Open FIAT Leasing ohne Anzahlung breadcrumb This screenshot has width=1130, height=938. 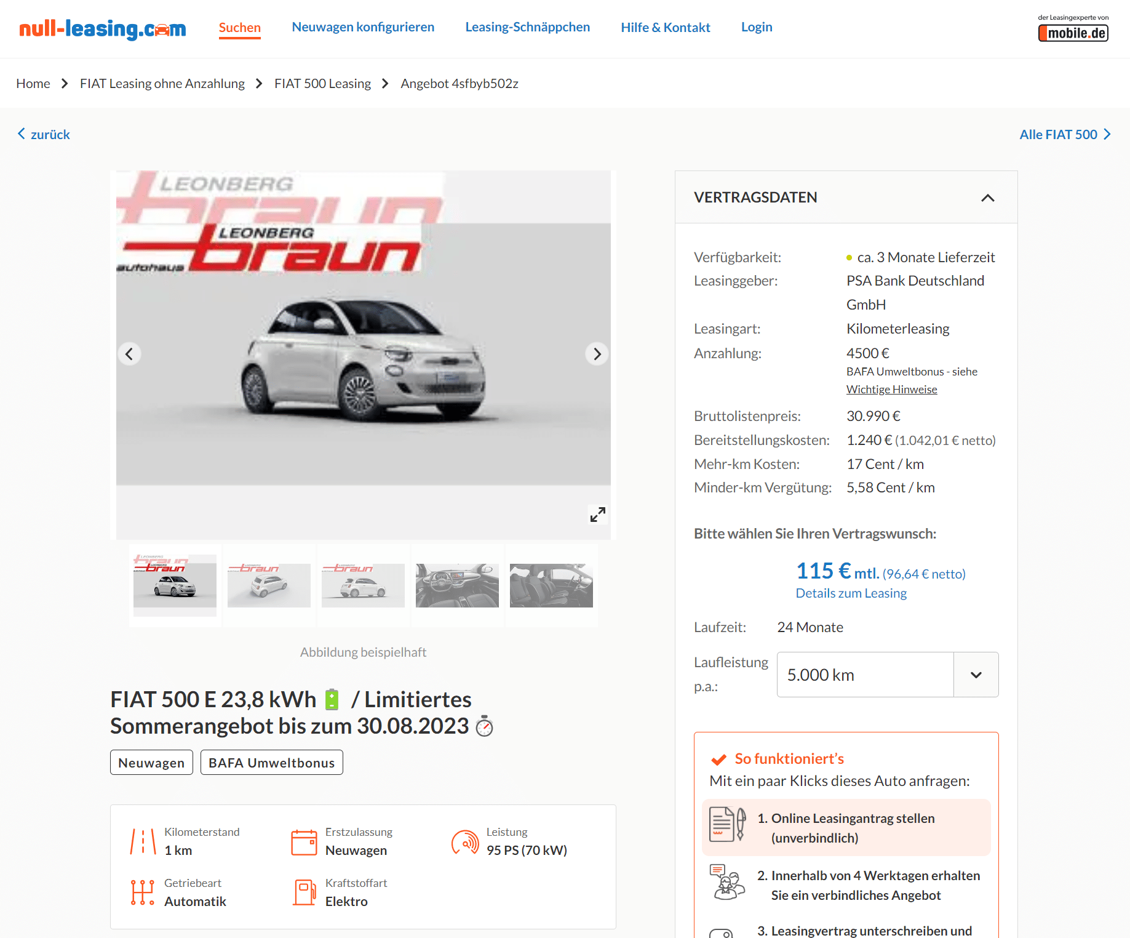tap(162, 83)
